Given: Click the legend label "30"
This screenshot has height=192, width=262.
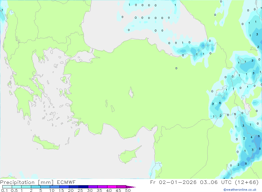Looking at the screenshot, I should (x=90, y=190).
